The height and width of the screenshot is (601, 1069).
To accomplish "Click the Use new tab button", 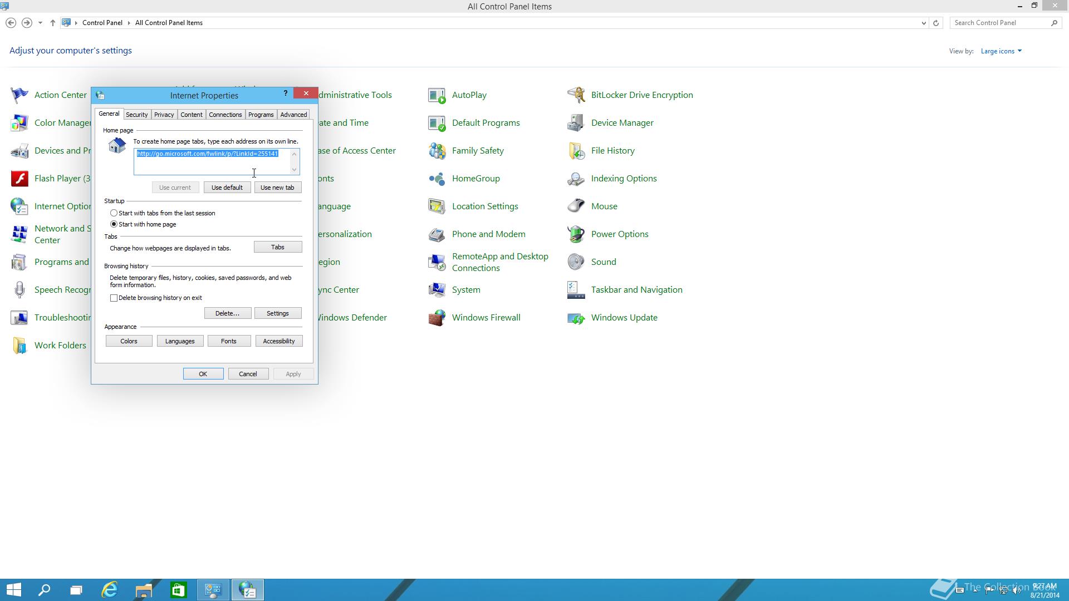I will click(277, 188).
